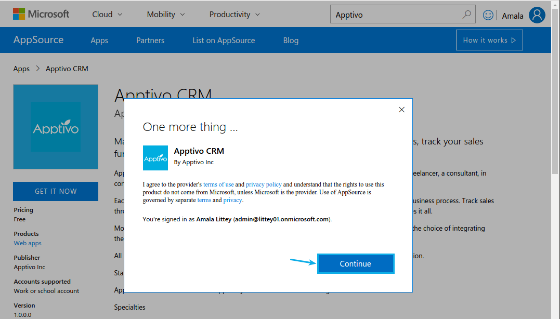Click the Work or school account text
This screenshot has width=560, height=319.
point(46,291)
